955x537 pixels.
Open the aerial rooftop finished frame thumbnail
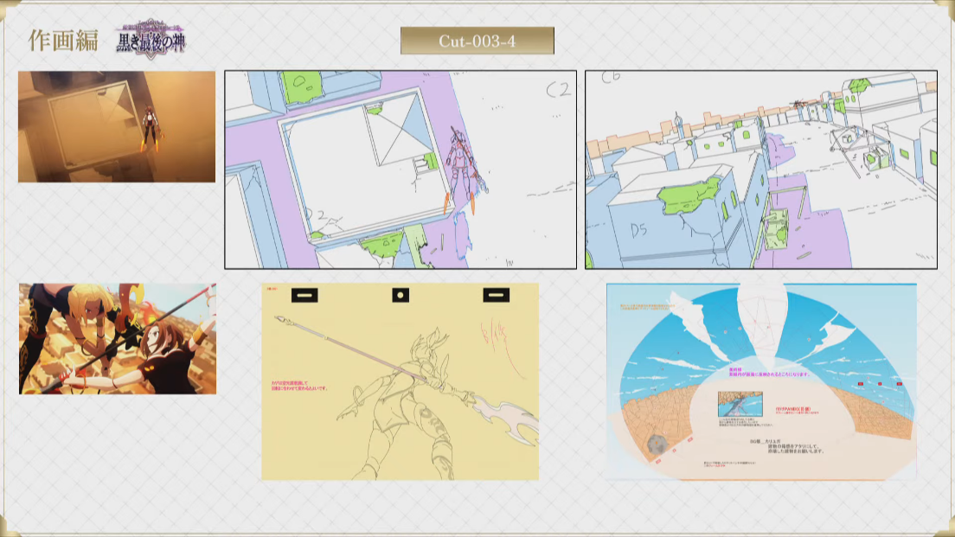coord(117,127)
